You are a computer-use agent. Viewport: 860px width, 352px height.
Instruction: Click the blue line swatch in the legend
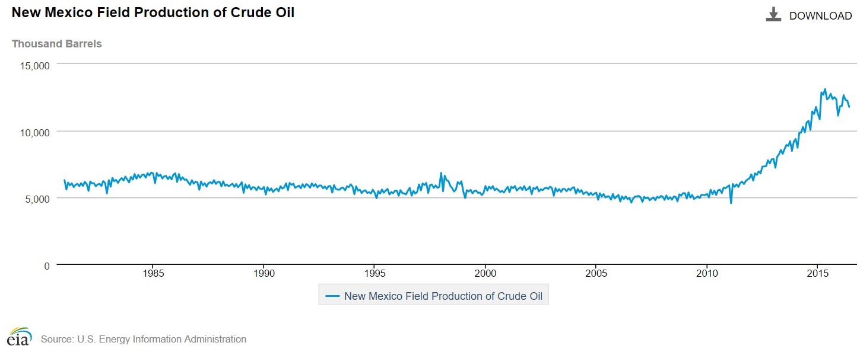(332, 296)
